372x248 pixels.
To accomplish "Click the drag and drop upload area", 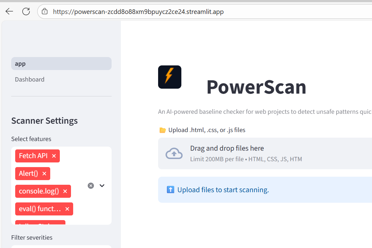I will [x=265, y=153].
